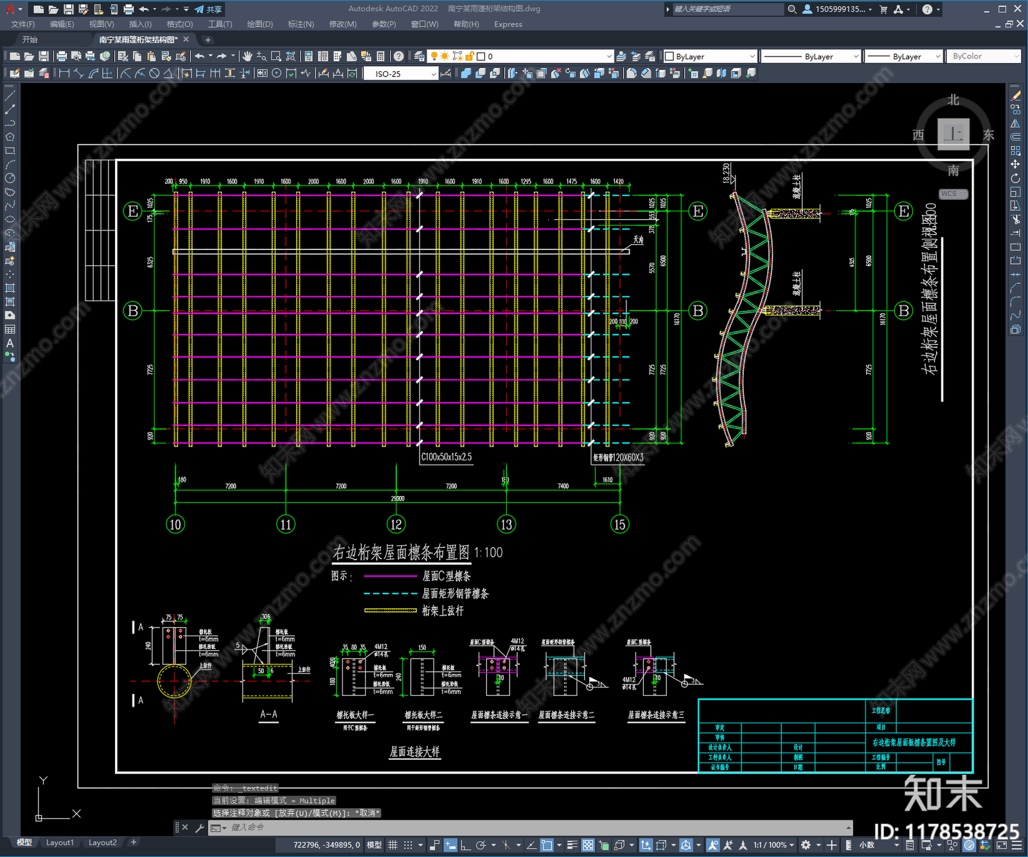Click the 模型 button in status bar
The image size is (1028, 857).
374,845
